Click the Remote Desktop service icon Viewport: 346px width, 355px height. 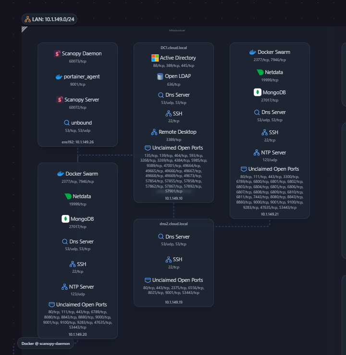[154, 132]
